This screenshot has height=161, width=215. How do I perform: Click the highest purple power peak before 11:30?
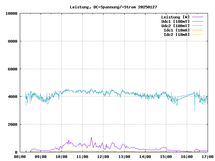click(x=91, y=138)
